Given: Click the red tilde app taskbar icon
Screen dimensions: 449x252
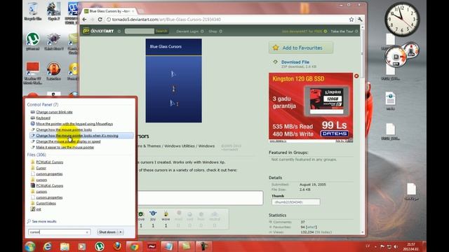Looking at the screenshot, I should [x=152, y=246].
